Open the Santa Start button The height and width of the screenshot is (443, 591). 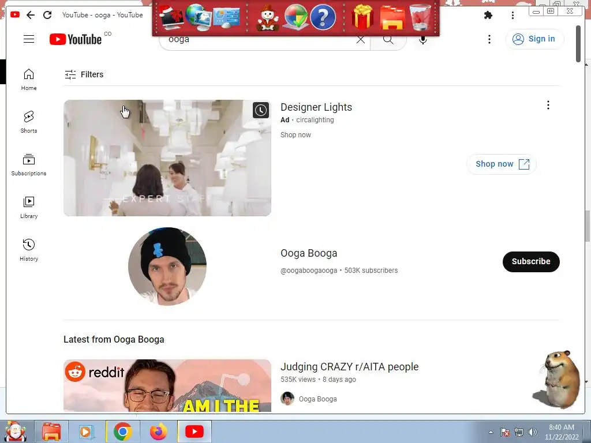click(15, 431)
